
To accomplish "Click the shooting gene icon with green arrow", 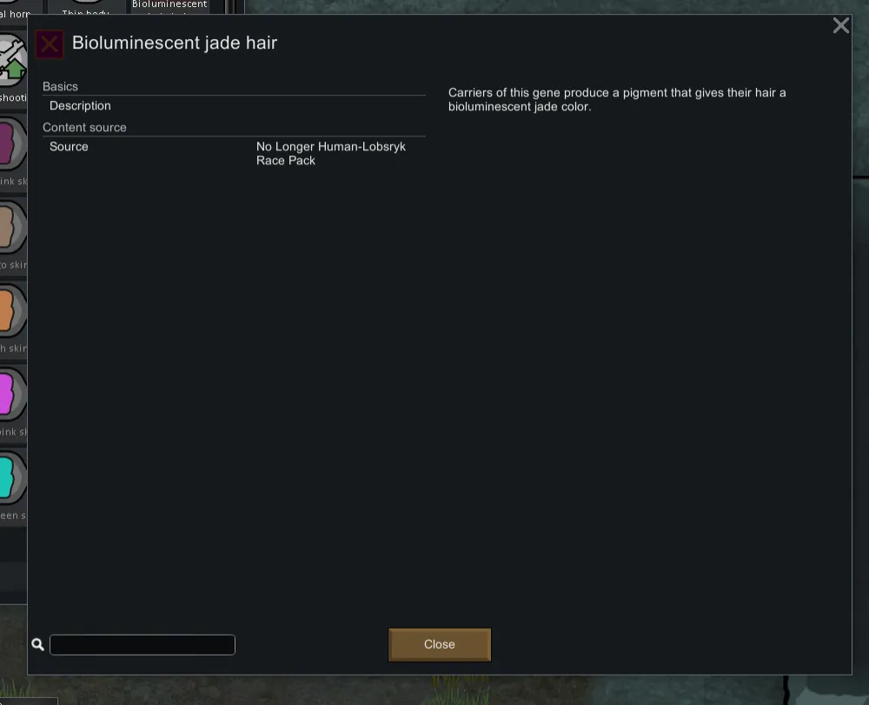I will pos(13,59).
